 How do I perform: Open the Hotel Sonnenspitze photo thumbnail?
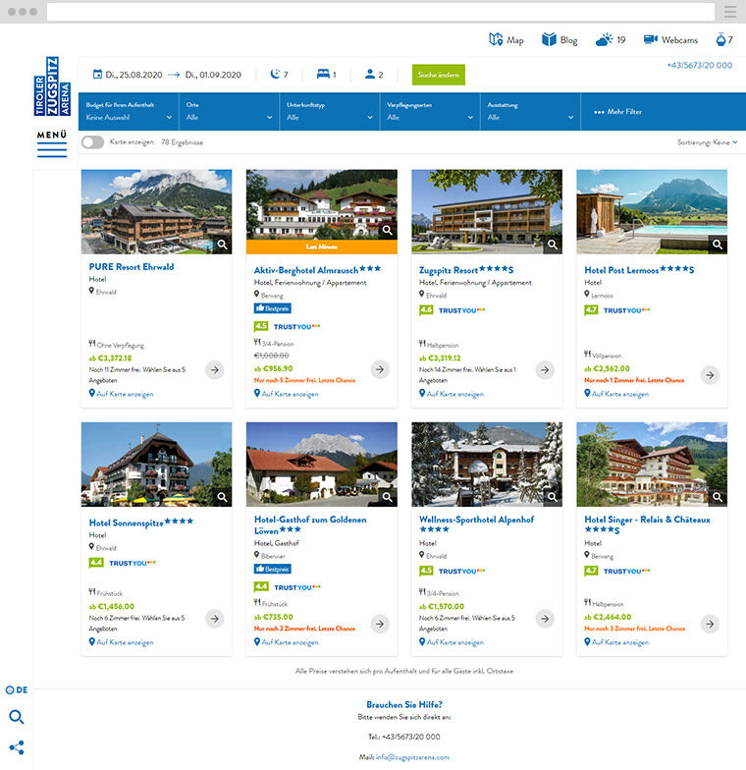pos(156,464)
